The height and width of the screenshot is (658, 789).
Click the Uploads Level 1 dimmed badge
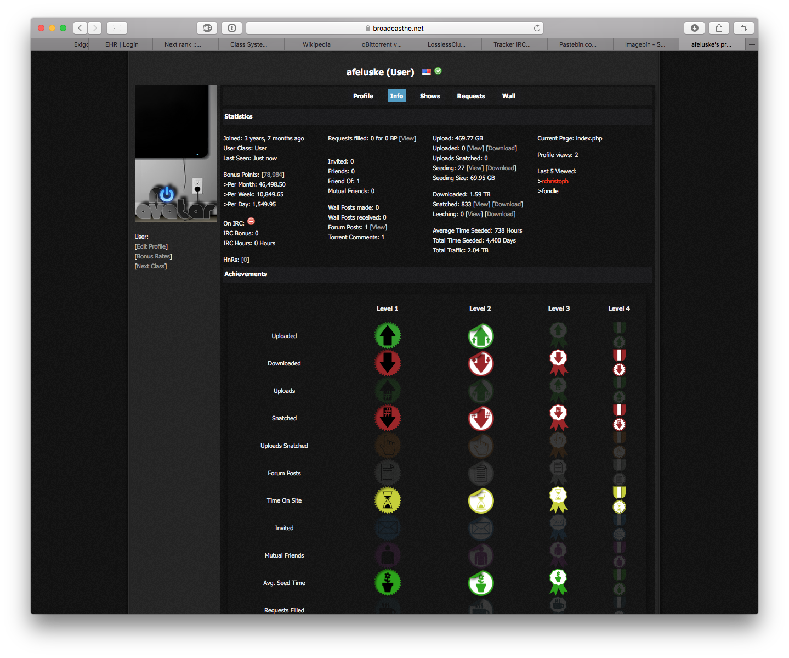pos(388,391)
